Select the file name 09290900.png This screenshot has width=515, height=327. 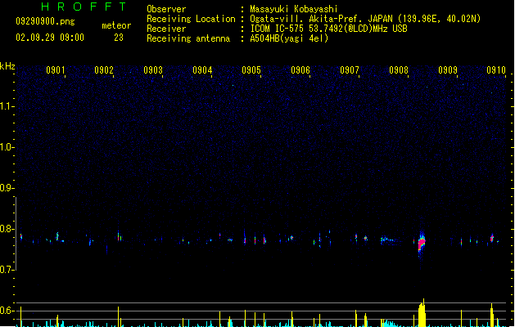coord(45,21)
